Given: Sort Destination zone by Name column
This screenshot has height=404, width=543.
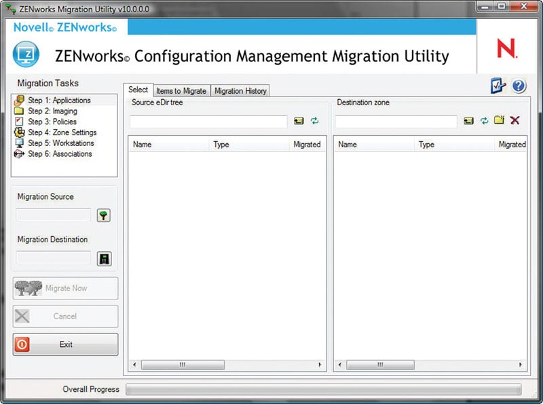Looking at the screenshot, I should point(375,145).
